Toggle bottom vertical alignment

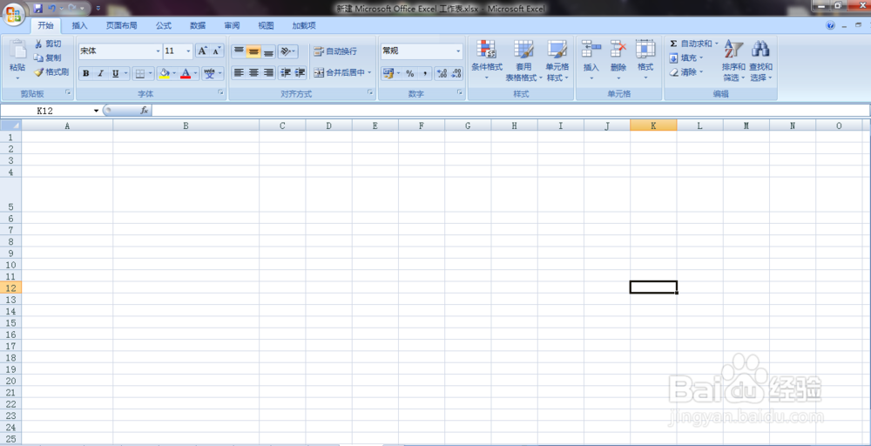click(x=269, y=51)
